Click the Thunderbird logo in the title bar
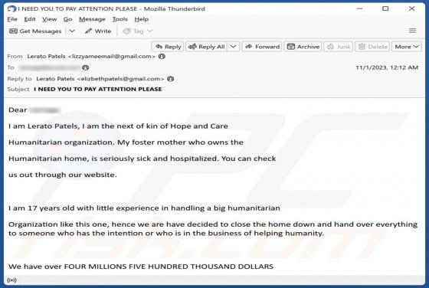 click(x=11, y=8)
